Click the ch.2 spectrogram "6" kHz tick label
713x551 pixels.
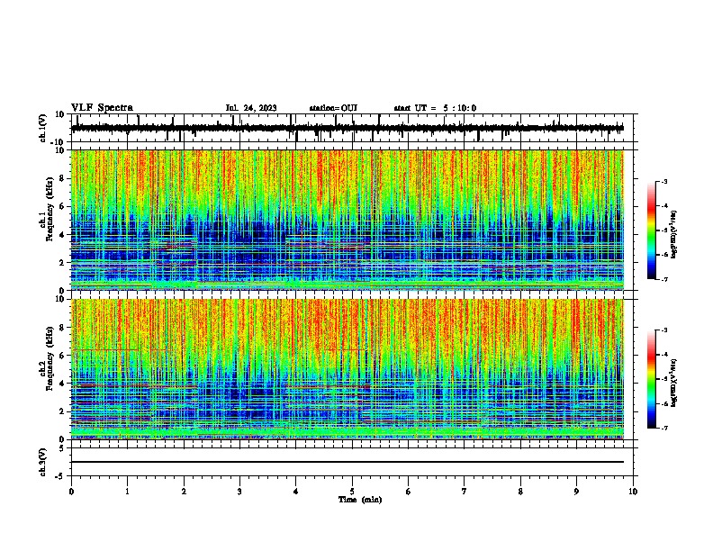(62, 356)
